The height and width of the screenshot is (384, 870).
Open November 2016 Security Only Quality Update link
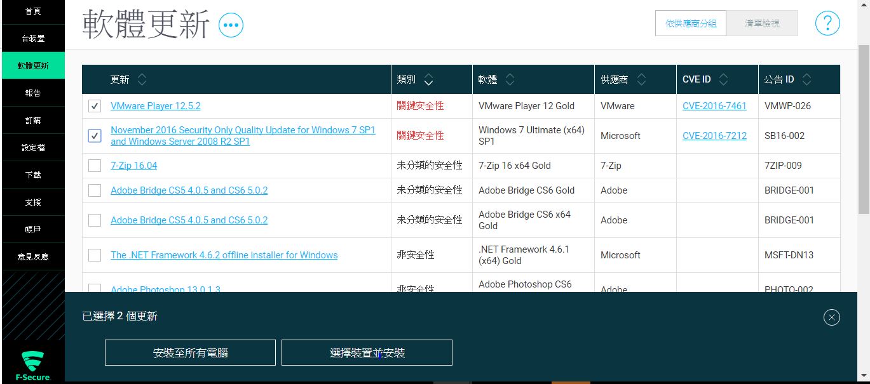point(243,136)
